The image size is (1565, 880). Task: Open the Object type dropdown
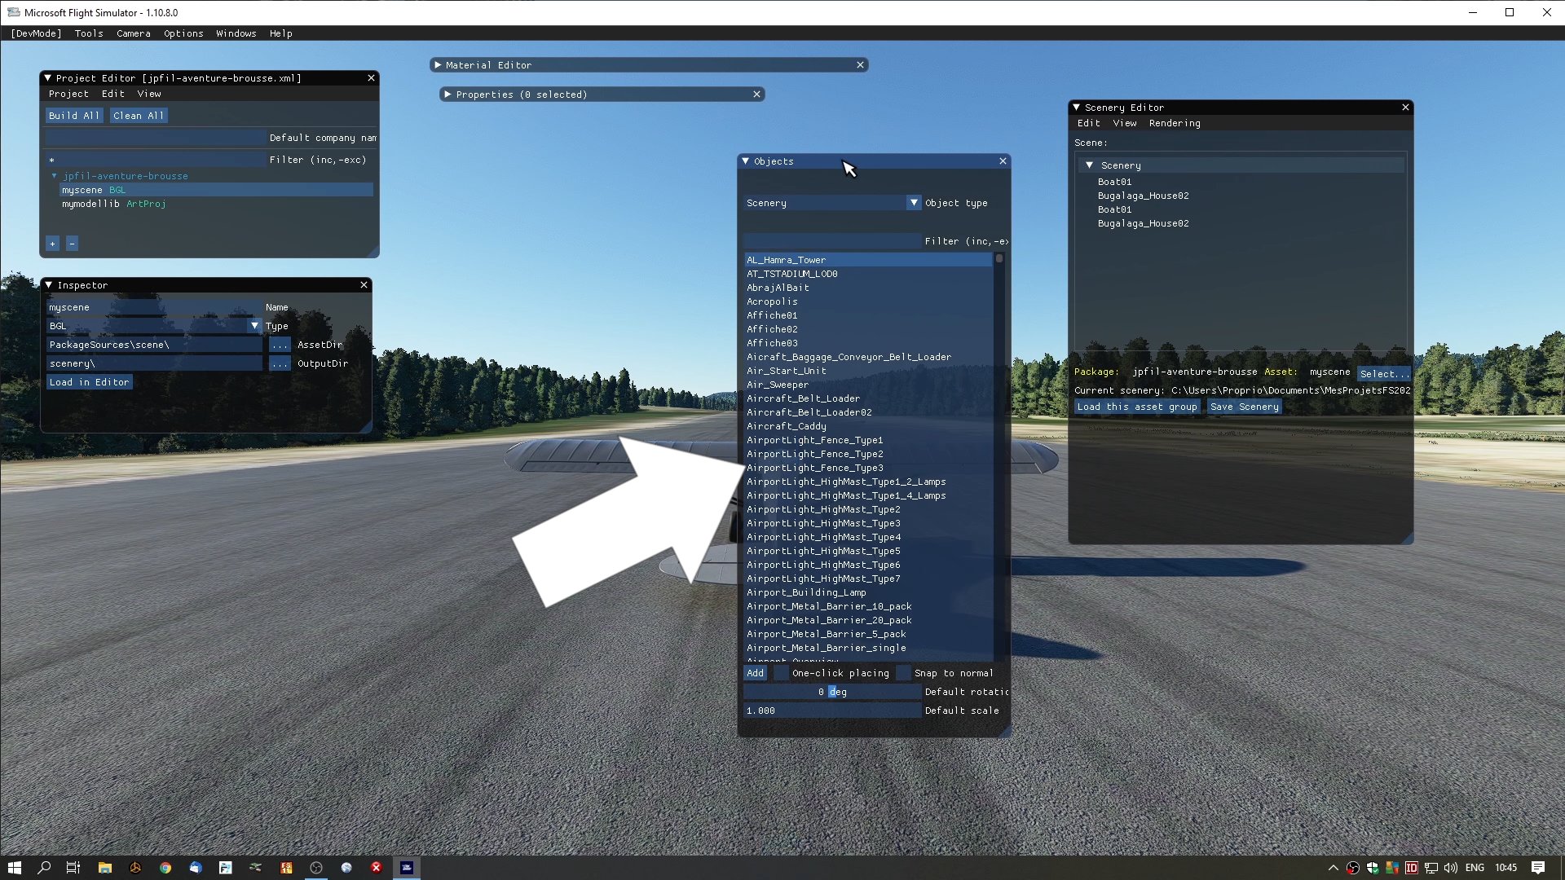[x=914, y=203]
